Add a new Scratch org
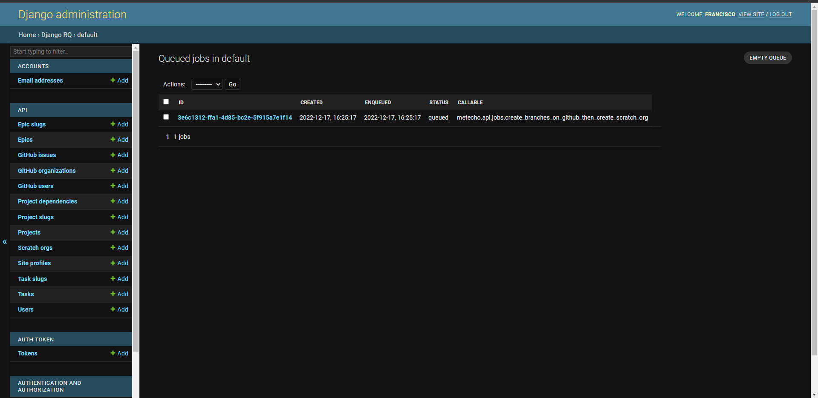818x398 pixels. 119,248
